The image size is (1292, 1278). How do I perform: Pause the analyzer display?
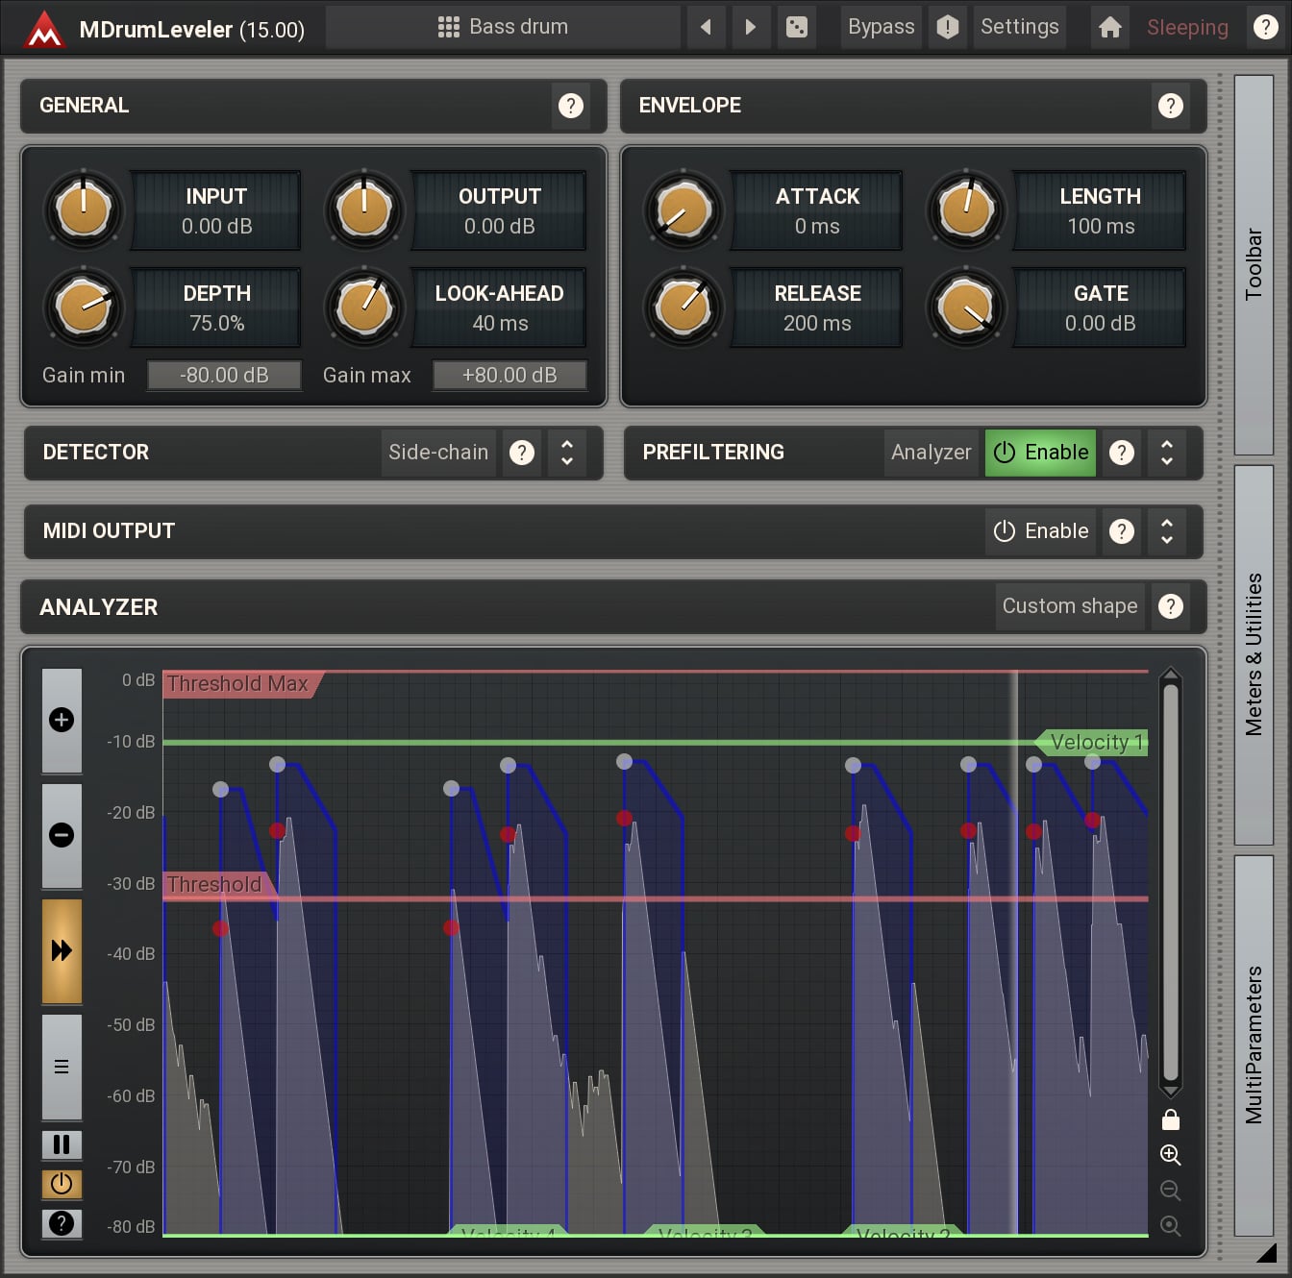[62, 1144]
